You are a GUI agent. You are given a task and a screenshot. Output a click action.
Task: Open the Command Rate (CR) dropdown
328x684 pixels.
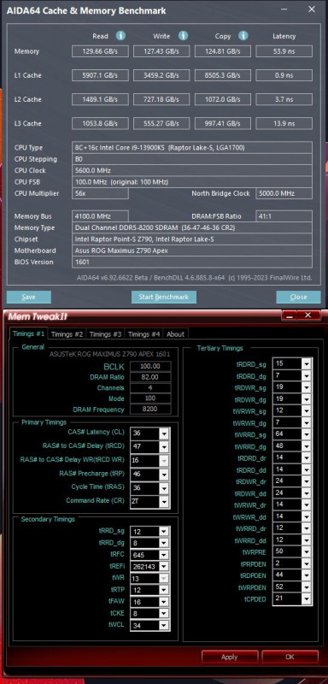coord(164,502)
